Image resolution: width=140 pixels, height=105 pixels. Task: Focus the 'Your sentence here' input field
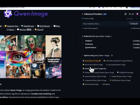point(105,24)
